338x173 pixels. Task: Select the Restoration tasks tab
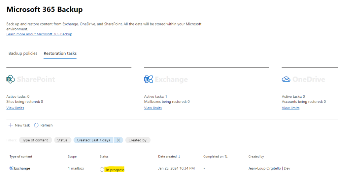click(60, 53)
